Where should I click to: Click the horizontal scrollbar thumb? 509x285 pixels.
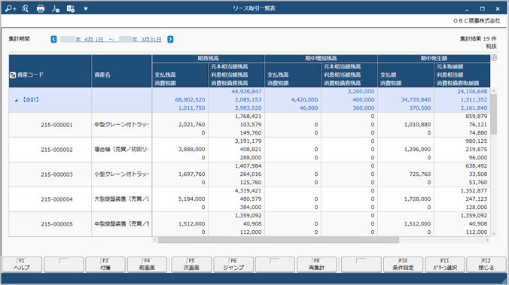click(x=278, y=240)
